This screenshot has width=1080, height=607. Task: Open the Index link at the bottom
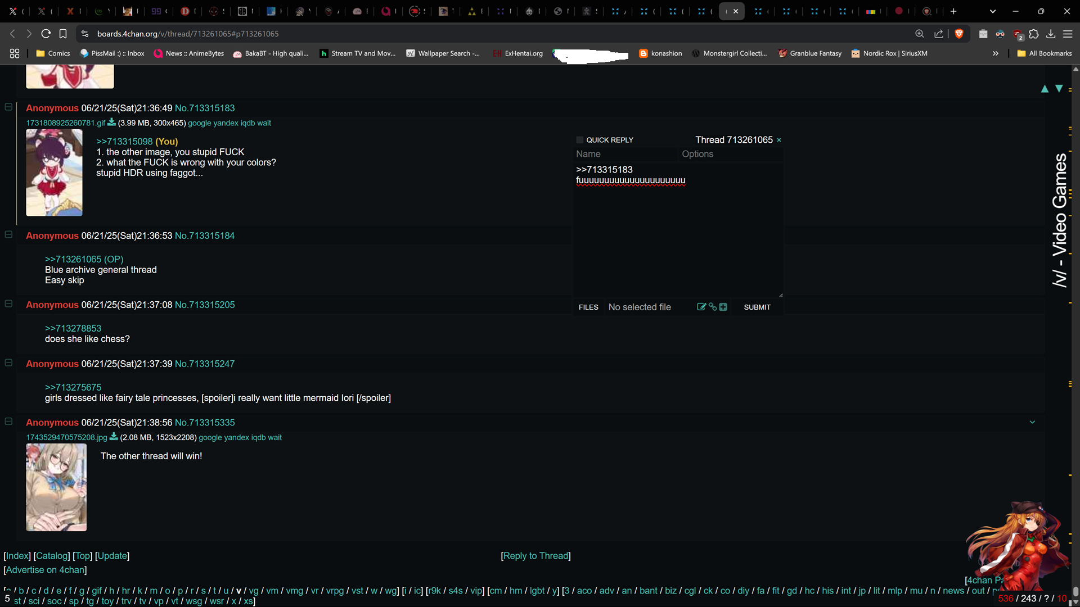click(17, 555)
